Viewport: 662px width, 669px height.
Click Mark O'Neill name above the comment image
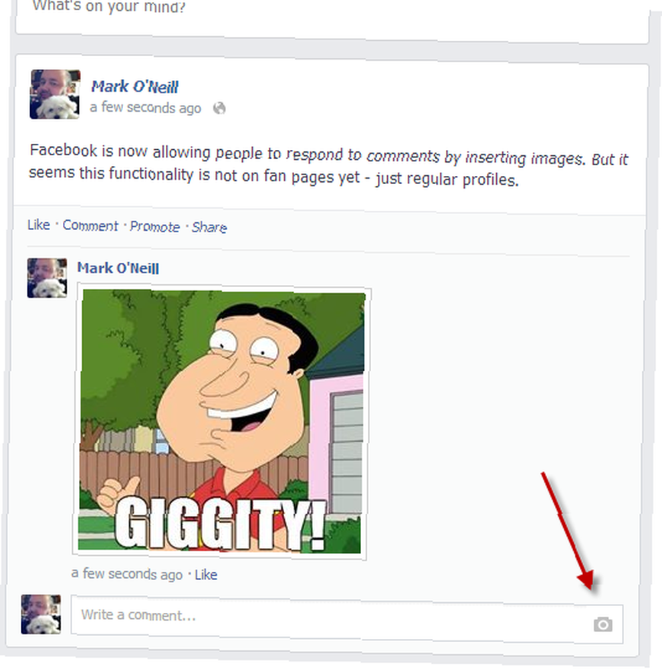tap(118, 268)
